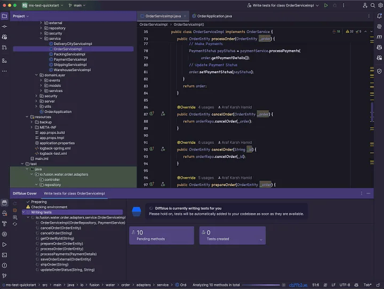The image size is (384, 289).
Task: Click the Diffblue logo in status bar
Action: click(298, 285)
